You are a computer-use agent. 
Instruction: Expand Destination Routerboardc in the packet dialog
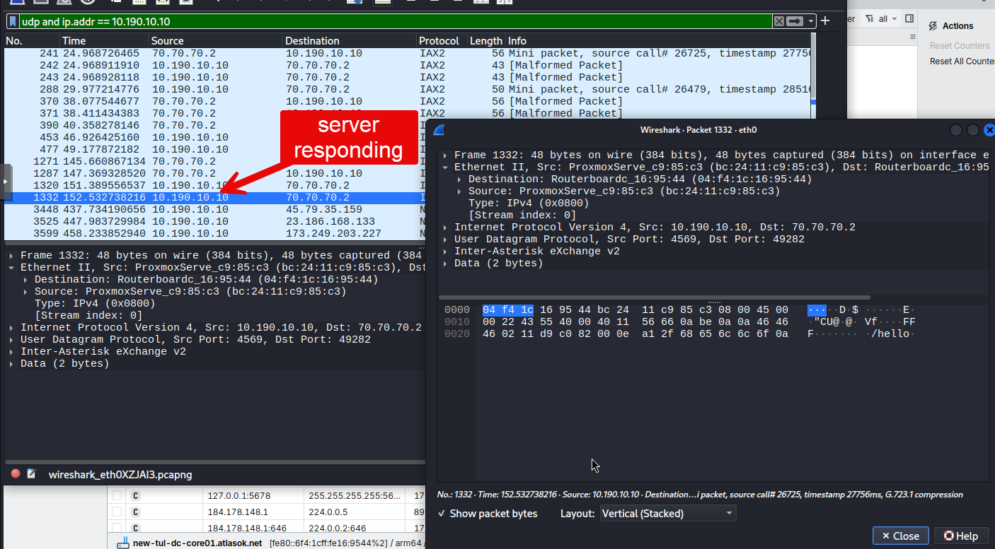click(x=459, y=179)
